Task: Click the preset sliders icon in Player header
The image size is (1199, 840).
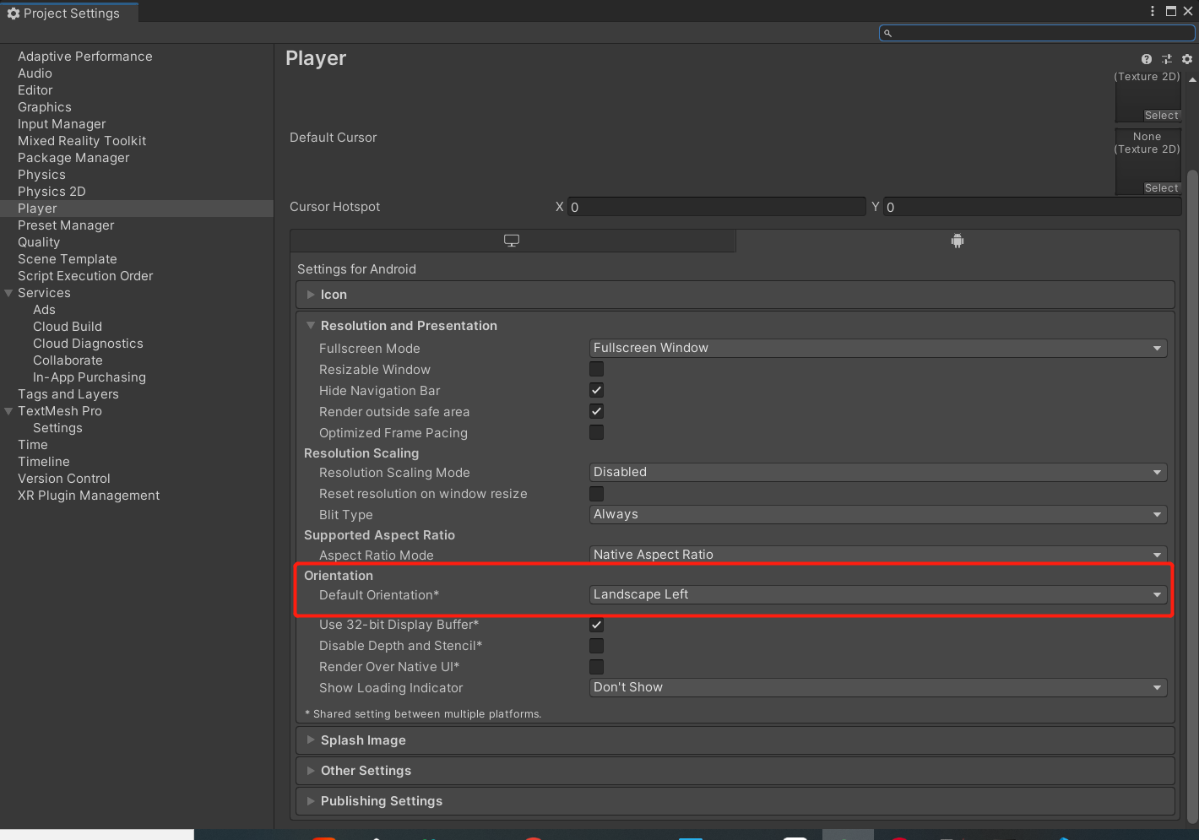Action: (1167, 59)
